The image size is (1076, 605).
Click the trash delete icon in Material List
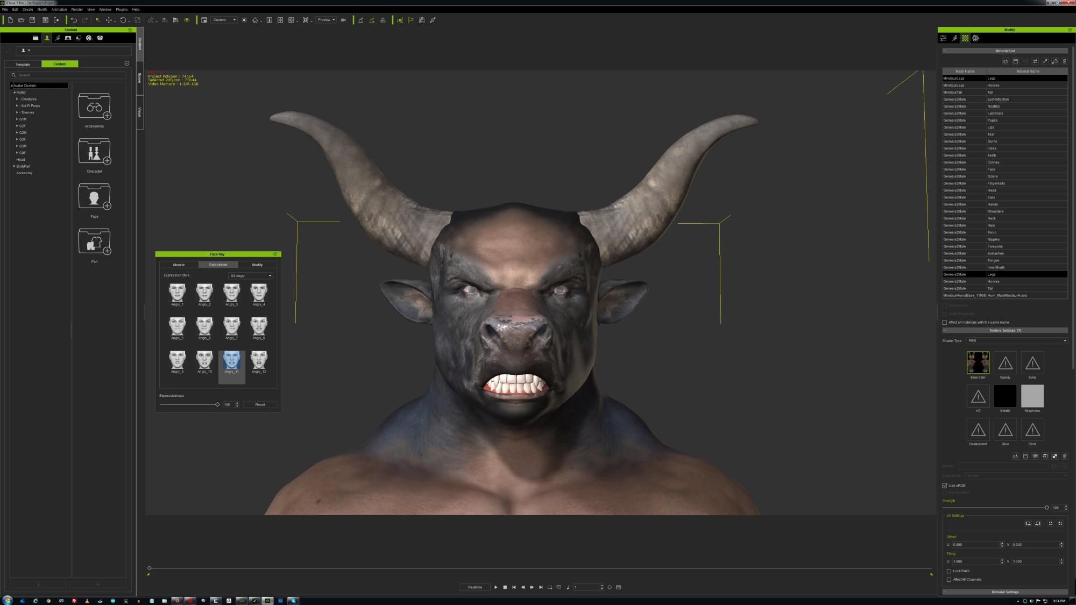1064,61
